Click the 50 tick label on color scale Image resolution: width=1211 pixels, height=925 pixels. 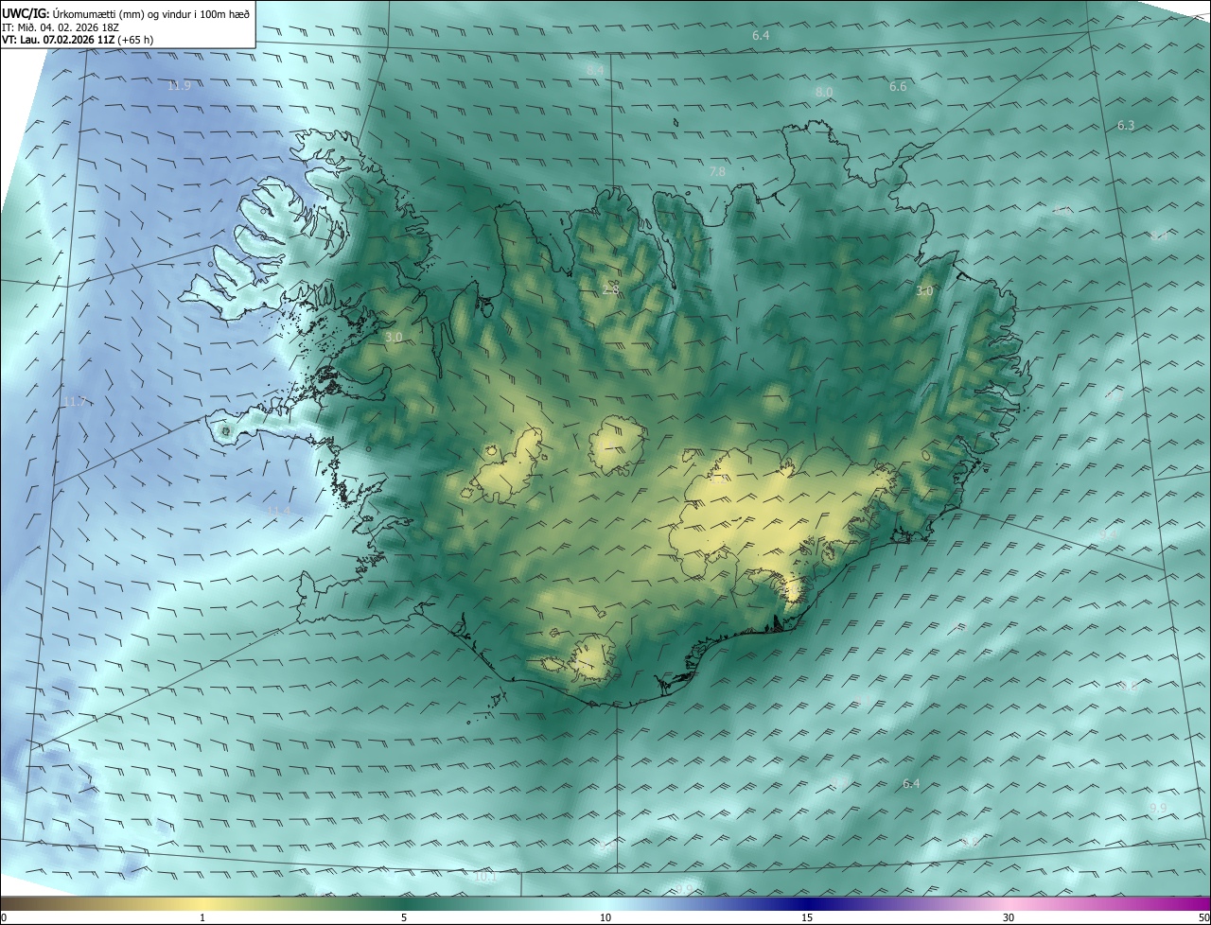1203,917
